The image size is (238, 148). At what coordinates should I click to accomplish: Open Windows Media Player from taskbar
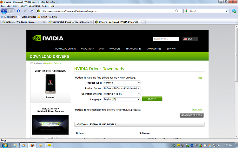pyautogui.click(x=23, y=145)
